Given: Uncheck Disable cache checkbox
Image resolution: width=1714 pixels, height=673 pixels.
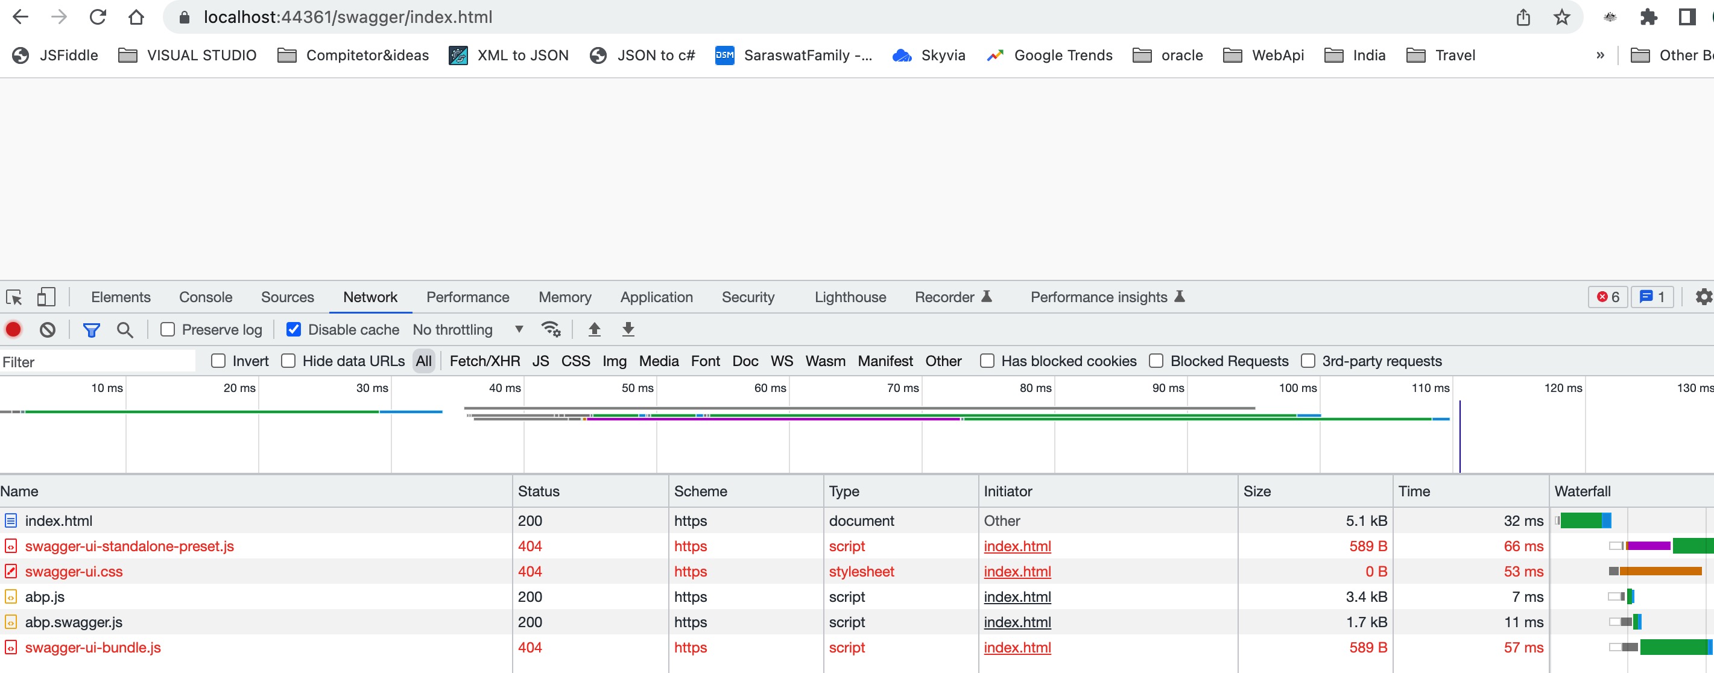Looking at the screenshot, I should pos(294,330).
